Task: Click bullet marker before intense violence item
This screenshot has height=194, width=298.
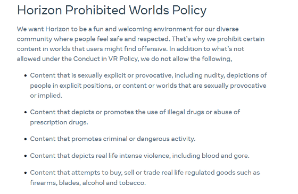Action: click(26, 156)
